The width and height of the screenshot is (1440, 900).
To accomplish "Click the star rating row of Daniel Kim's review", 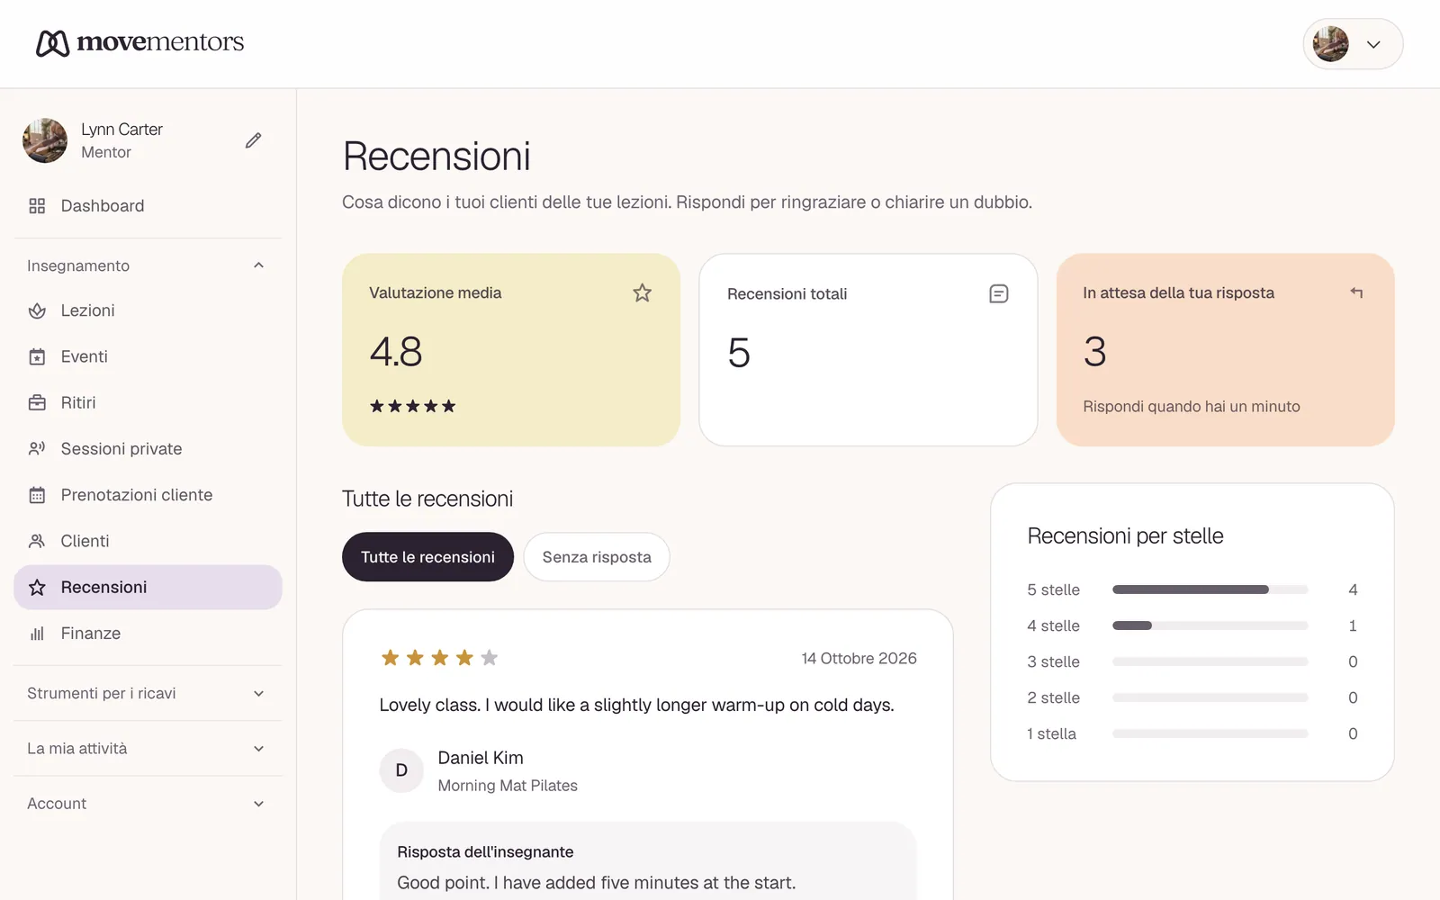I will click(x=439, y=658).
